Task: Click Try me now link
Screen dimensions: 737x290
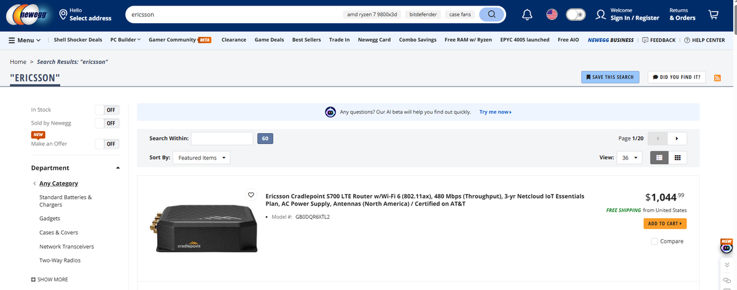Action: click(496, 112)
